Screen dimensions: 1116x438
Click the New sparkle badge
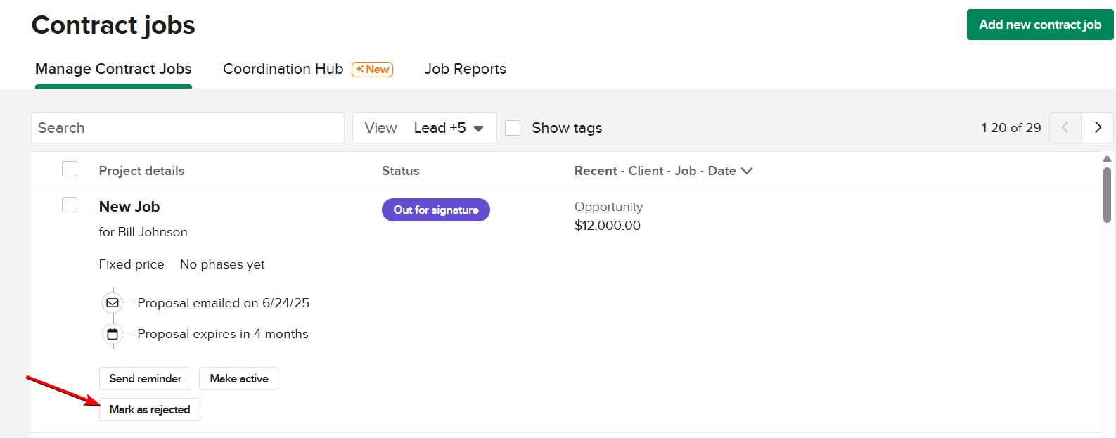tap(372, 69)
